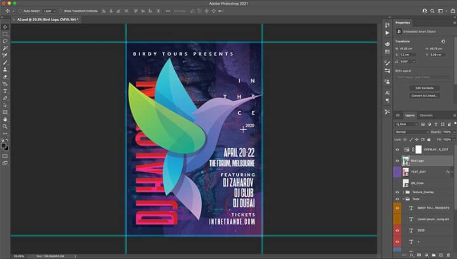Enable the Auto-Select checkbox

(x=20, y=11)
